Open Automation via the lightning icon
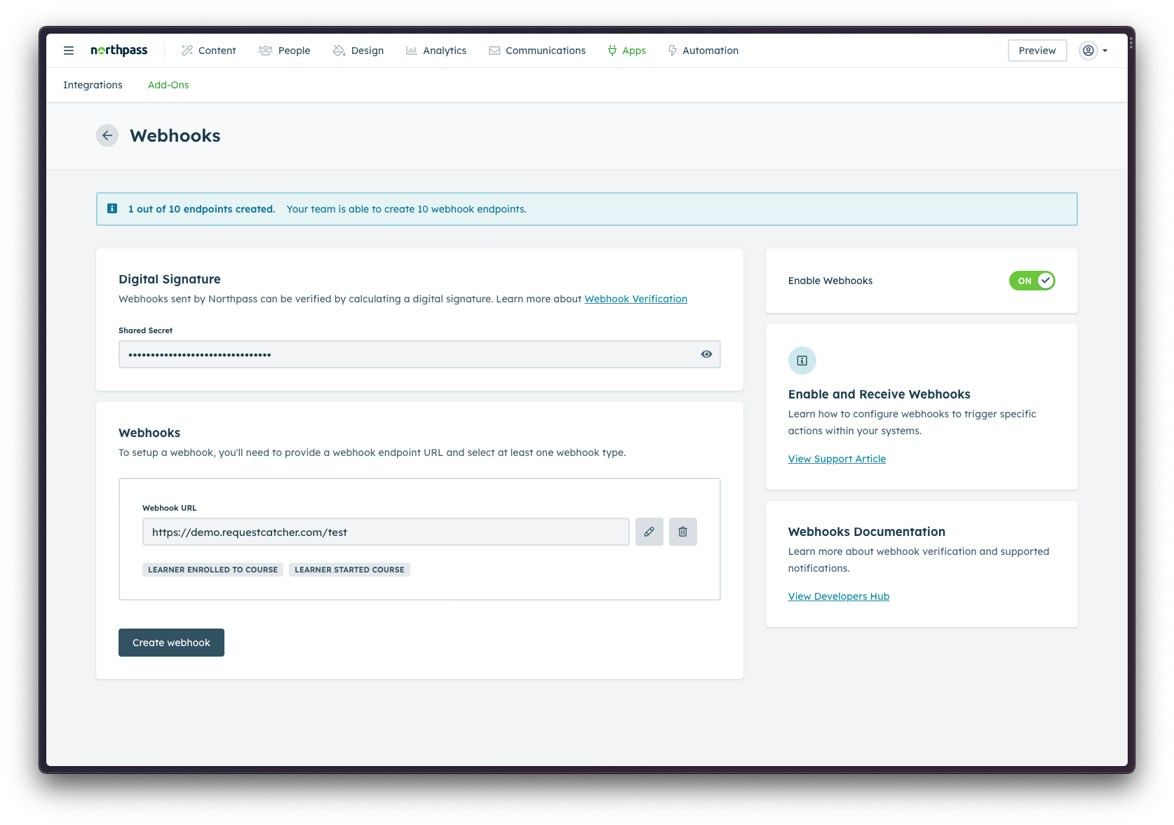Viewport: 1174px width, 825px height. click(x=672, y=50)
